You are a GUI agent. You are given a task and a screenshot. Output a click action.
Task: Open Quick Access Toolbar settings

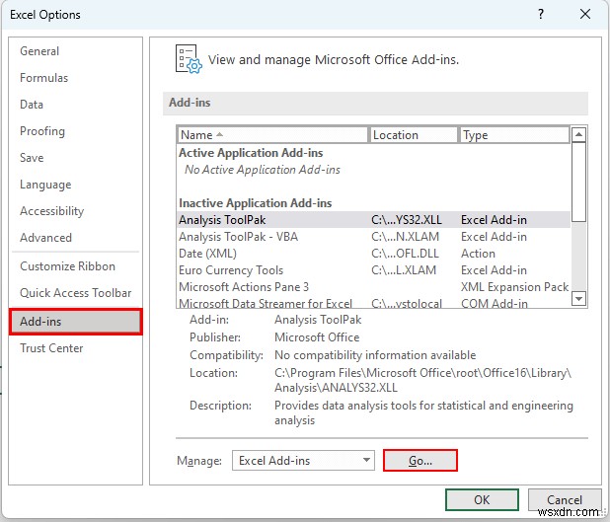(x=75, y=292)
